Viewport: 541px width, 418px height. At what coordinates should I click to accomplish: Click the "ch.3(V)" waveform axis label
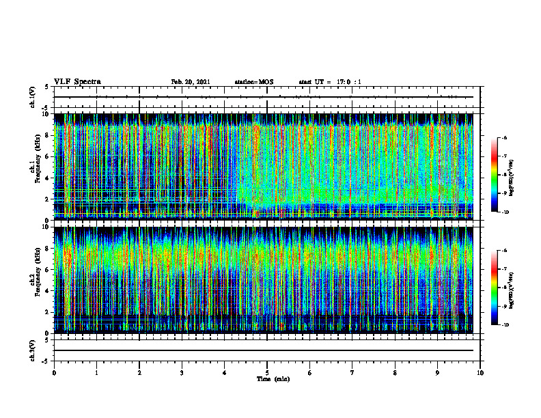pyautogui.click(x=32, y=350)
